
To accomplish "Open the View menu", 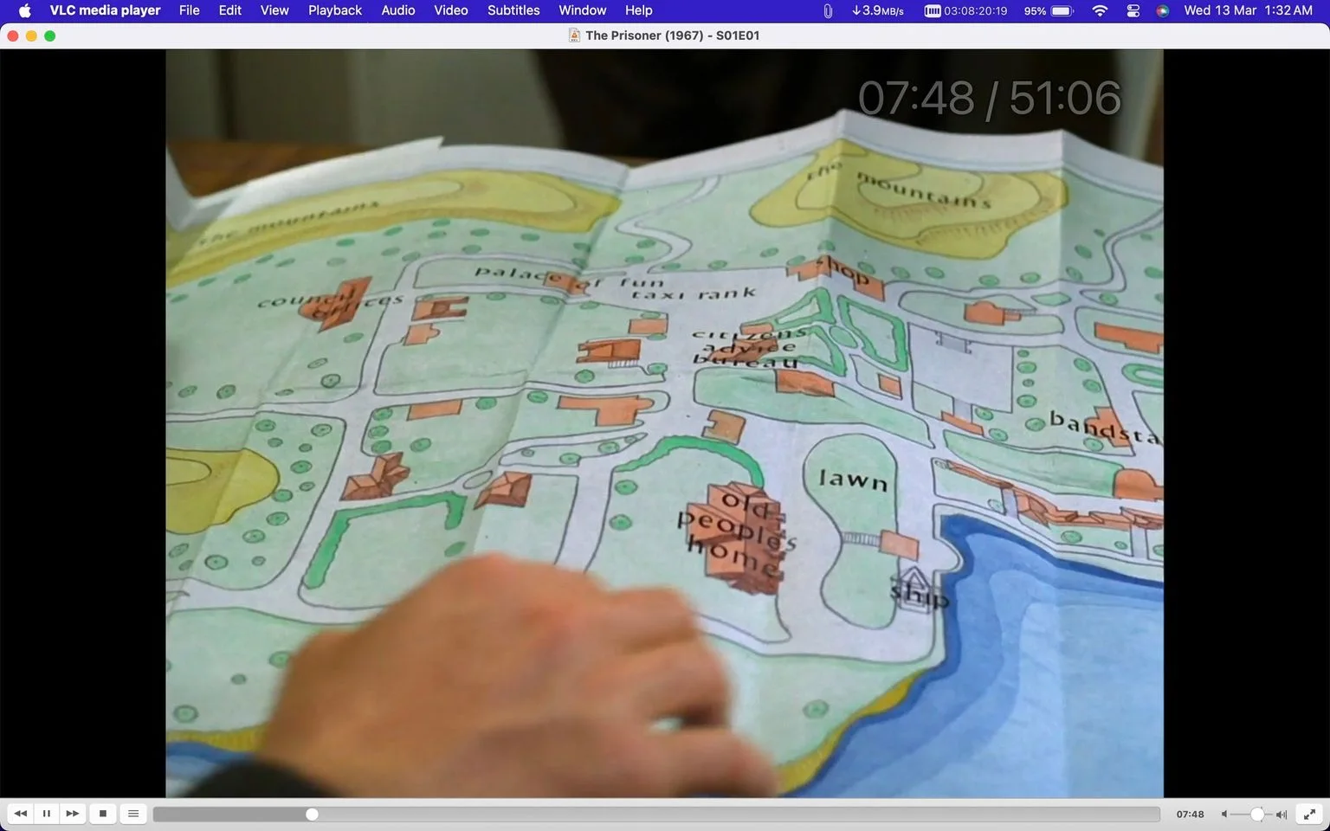I will [x=274, y=10].
